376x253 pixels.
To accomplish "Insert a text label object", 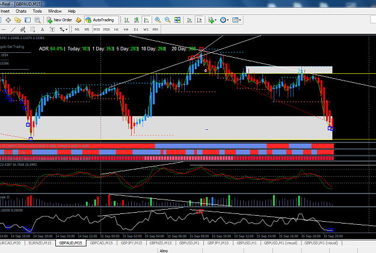I will click(52, 29).
